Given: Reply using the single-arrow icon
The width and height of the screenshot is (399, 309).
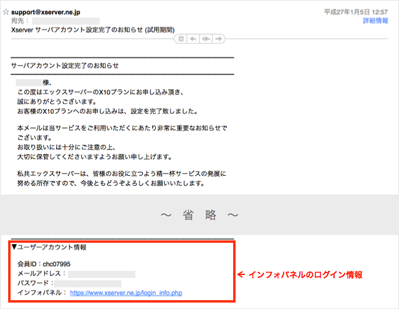Looking at the screenshot, I should point(193,39).
